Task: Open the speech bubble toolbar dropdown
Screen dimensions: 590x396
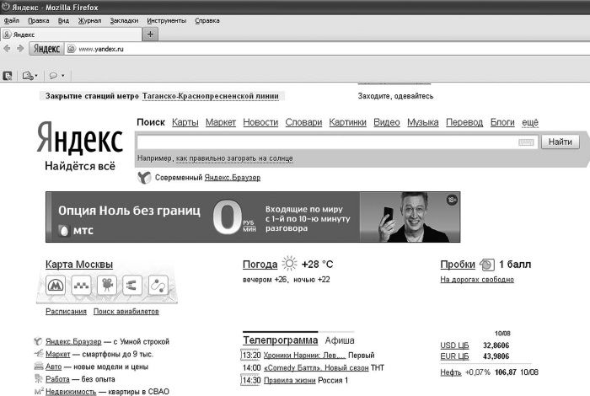Action: click(57, 76)
